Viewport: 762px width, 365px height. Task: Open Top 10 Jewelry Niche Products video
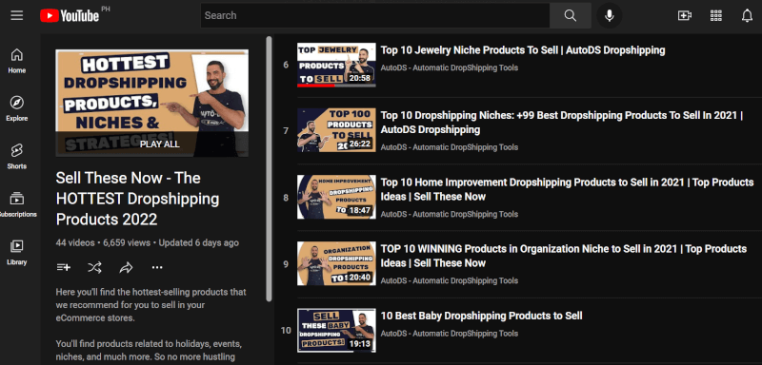[522, 50]
